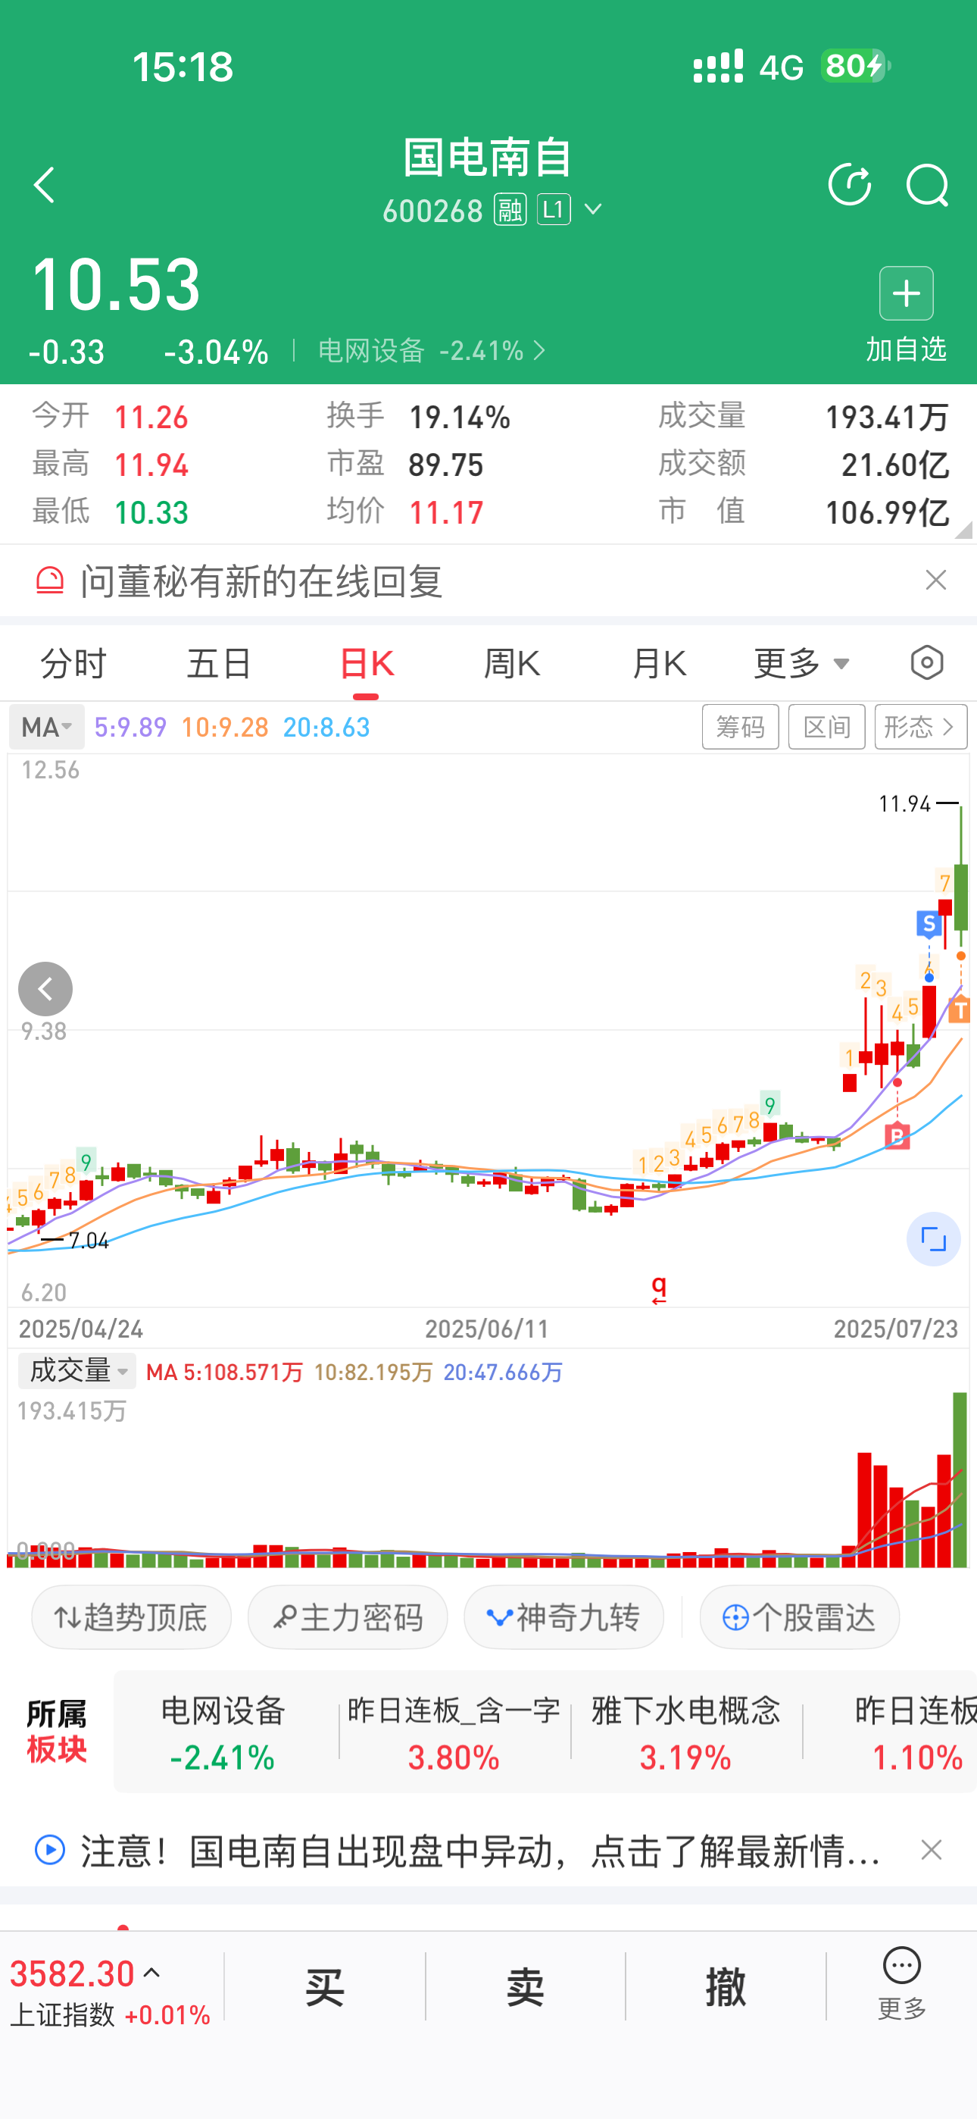Expand the 更多 period dropdown
This screenshot has height=2119, width=977.
(802, 663)
